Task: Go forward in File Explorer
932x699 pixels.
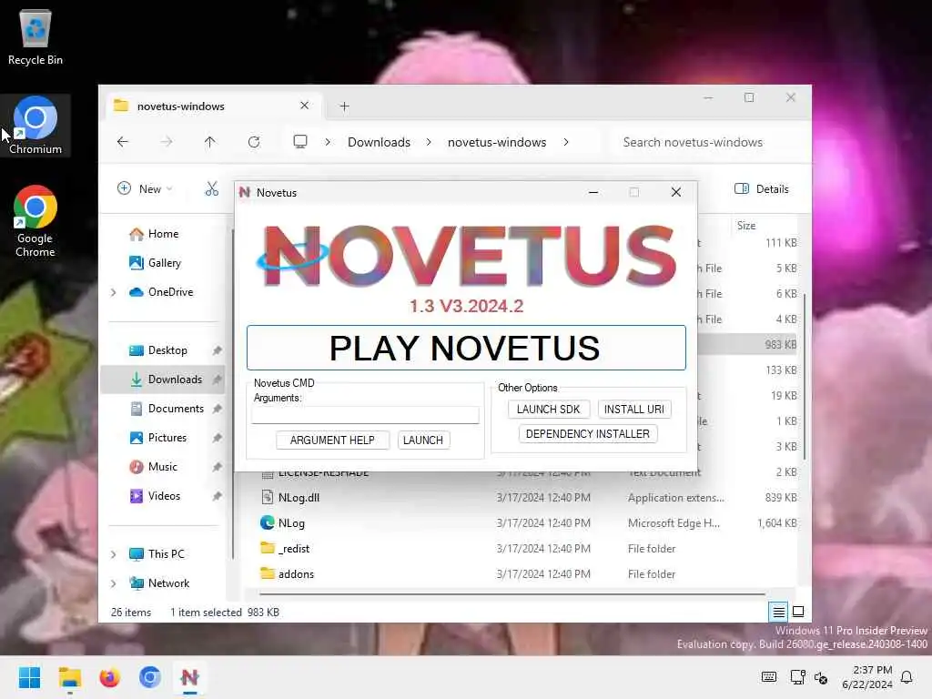Action: click(x=167, y=142)
